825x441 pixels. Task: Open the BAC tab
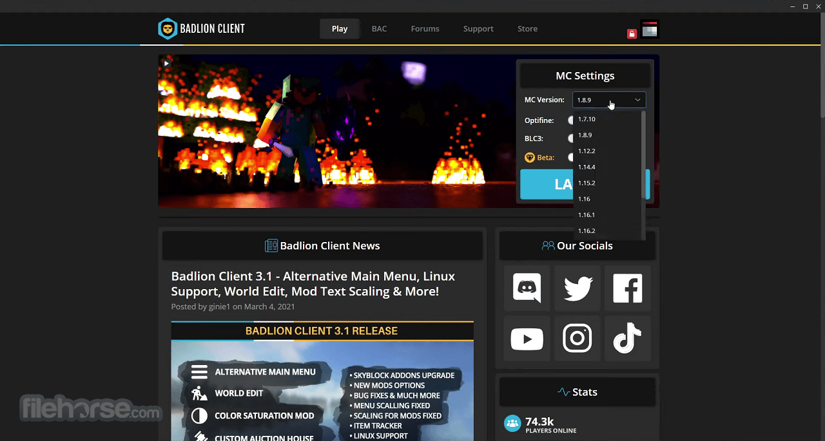(x=379, y=29)
